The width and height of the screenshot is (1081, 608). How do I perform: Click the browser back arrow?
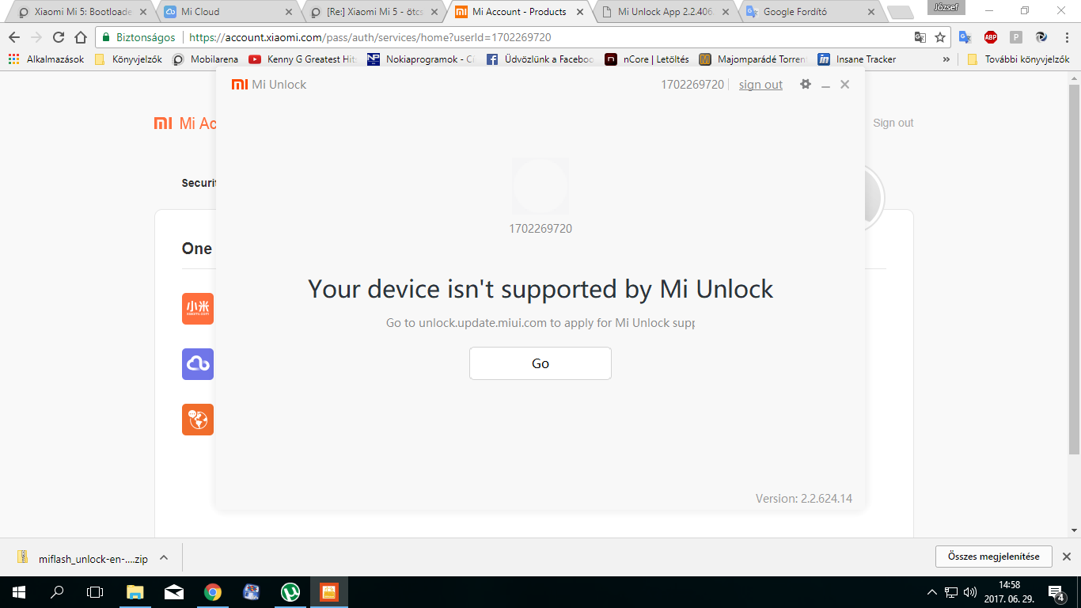point(14,37)
